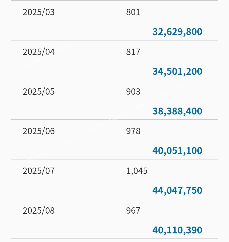The width and height of the screenshot is (229, 242).
Task: Click the 2025/07 date cell
Action: [x=39, y=171]
